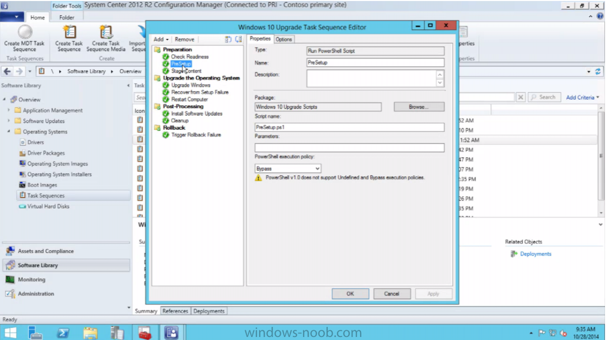
Task: Select Boot Images in the tree
Action: click(x=42, y=185)
